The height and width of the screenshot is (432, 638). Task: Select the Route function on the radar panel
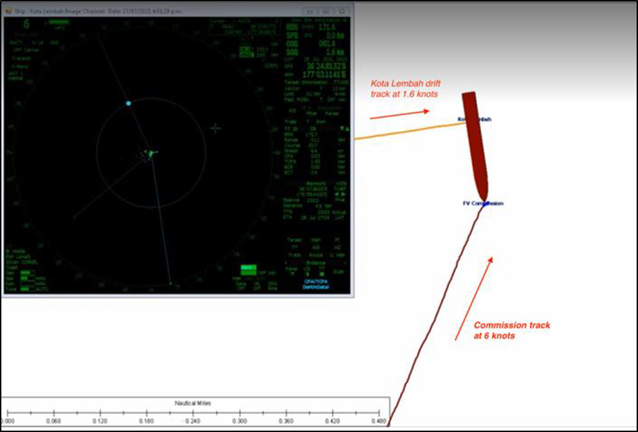[315, 255]
